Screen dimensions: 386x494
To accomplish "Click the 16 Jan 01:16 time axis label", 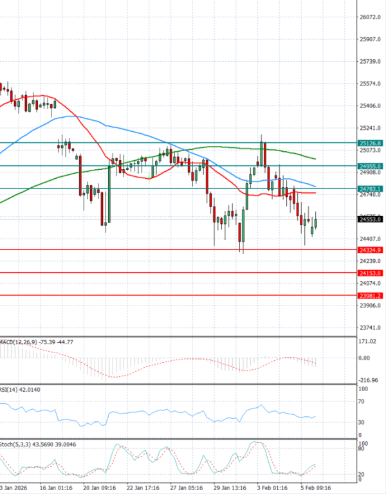I will [56, 488].
